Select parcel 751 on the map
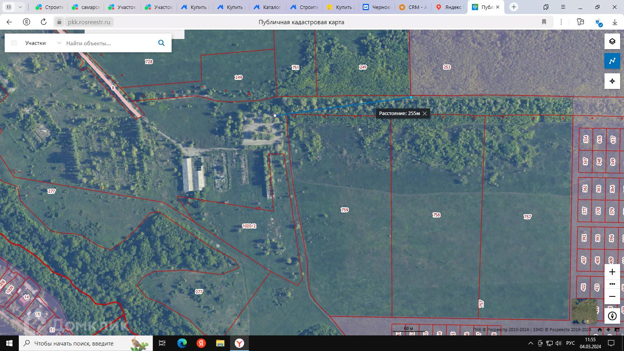 click(295, 67)
